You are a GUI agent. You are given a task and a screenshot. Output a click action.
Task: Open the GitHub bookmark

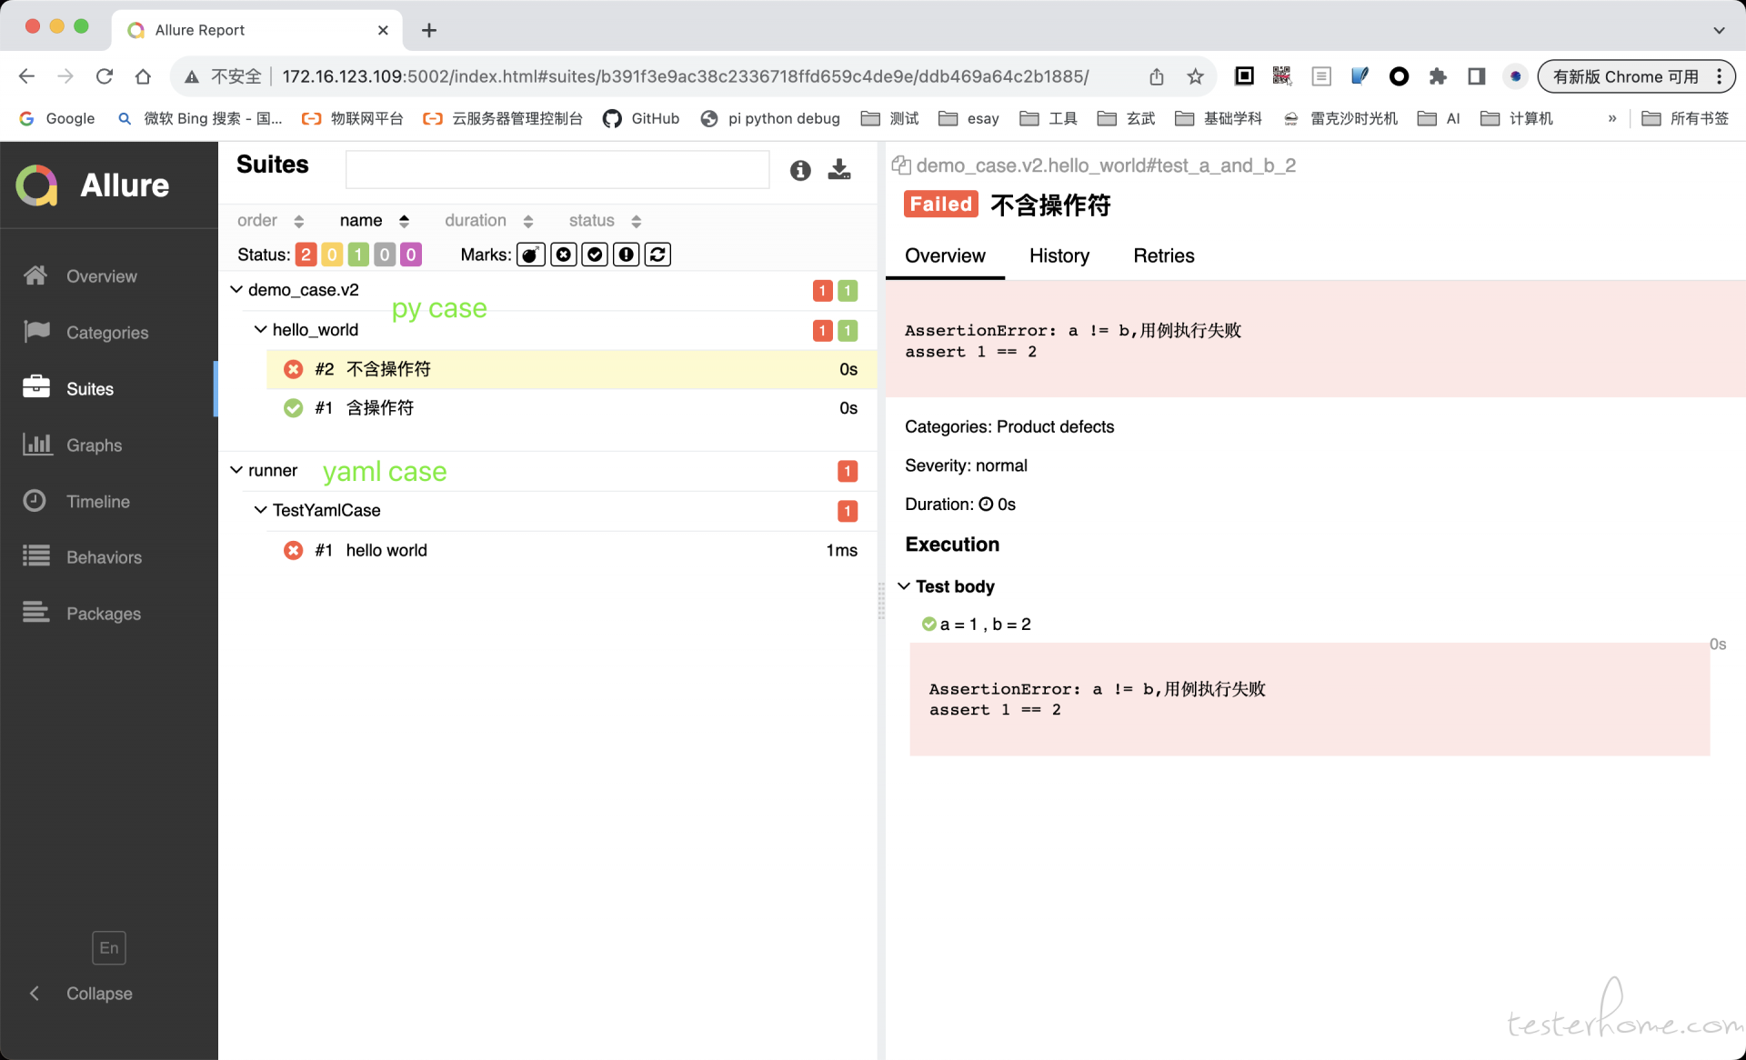pyautogui.click(x=641, y=118)
